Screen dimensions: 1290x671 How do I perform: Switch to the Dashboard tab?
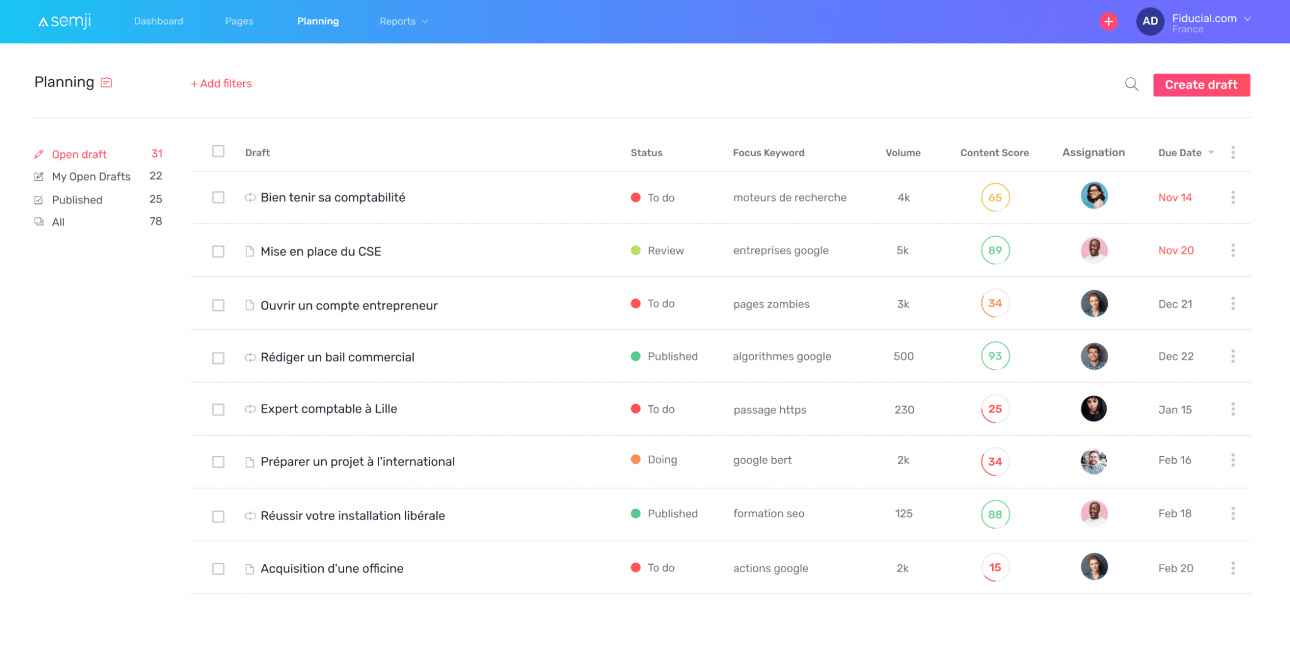tap(158, 21)
